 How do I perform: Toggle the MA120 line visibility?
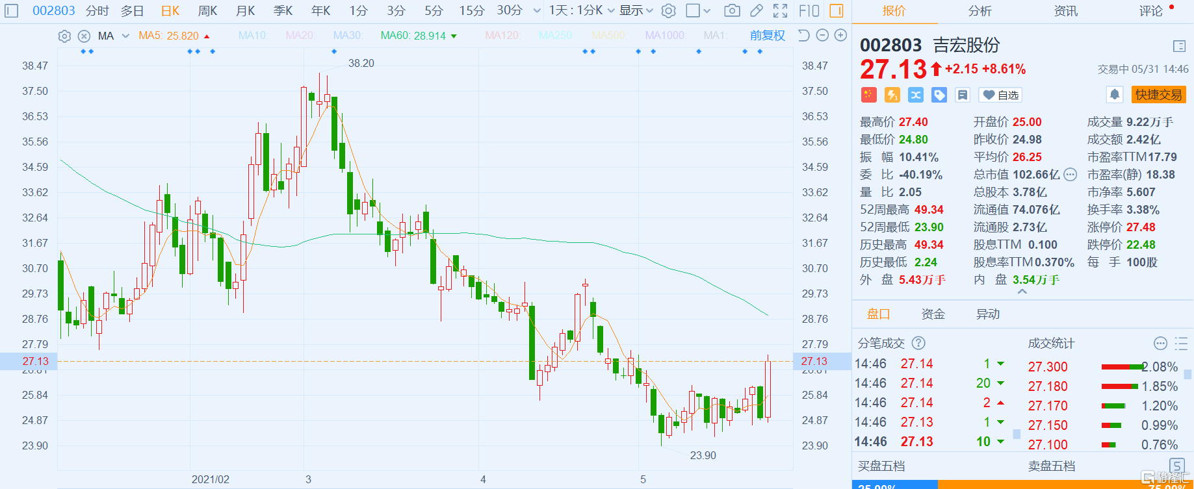(x=502, y=36)
